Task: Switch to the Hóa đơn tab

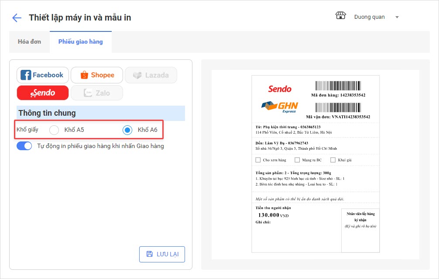Action: [x=29, y=42]
